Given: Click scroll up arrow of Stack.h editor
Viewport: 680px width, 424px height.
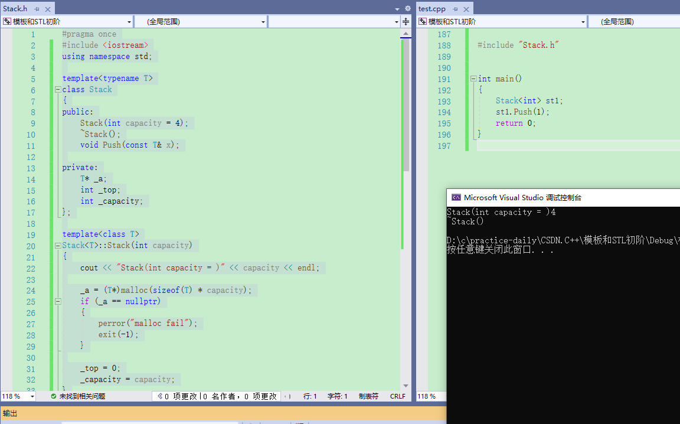Looking at the screenshot, I should coord(406,34).
